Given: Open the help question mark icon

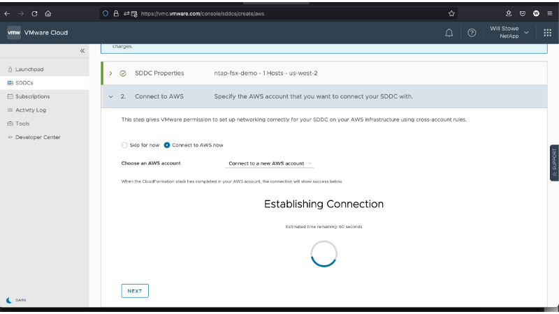Looking at the screenshot, I should tap(472, 33).
